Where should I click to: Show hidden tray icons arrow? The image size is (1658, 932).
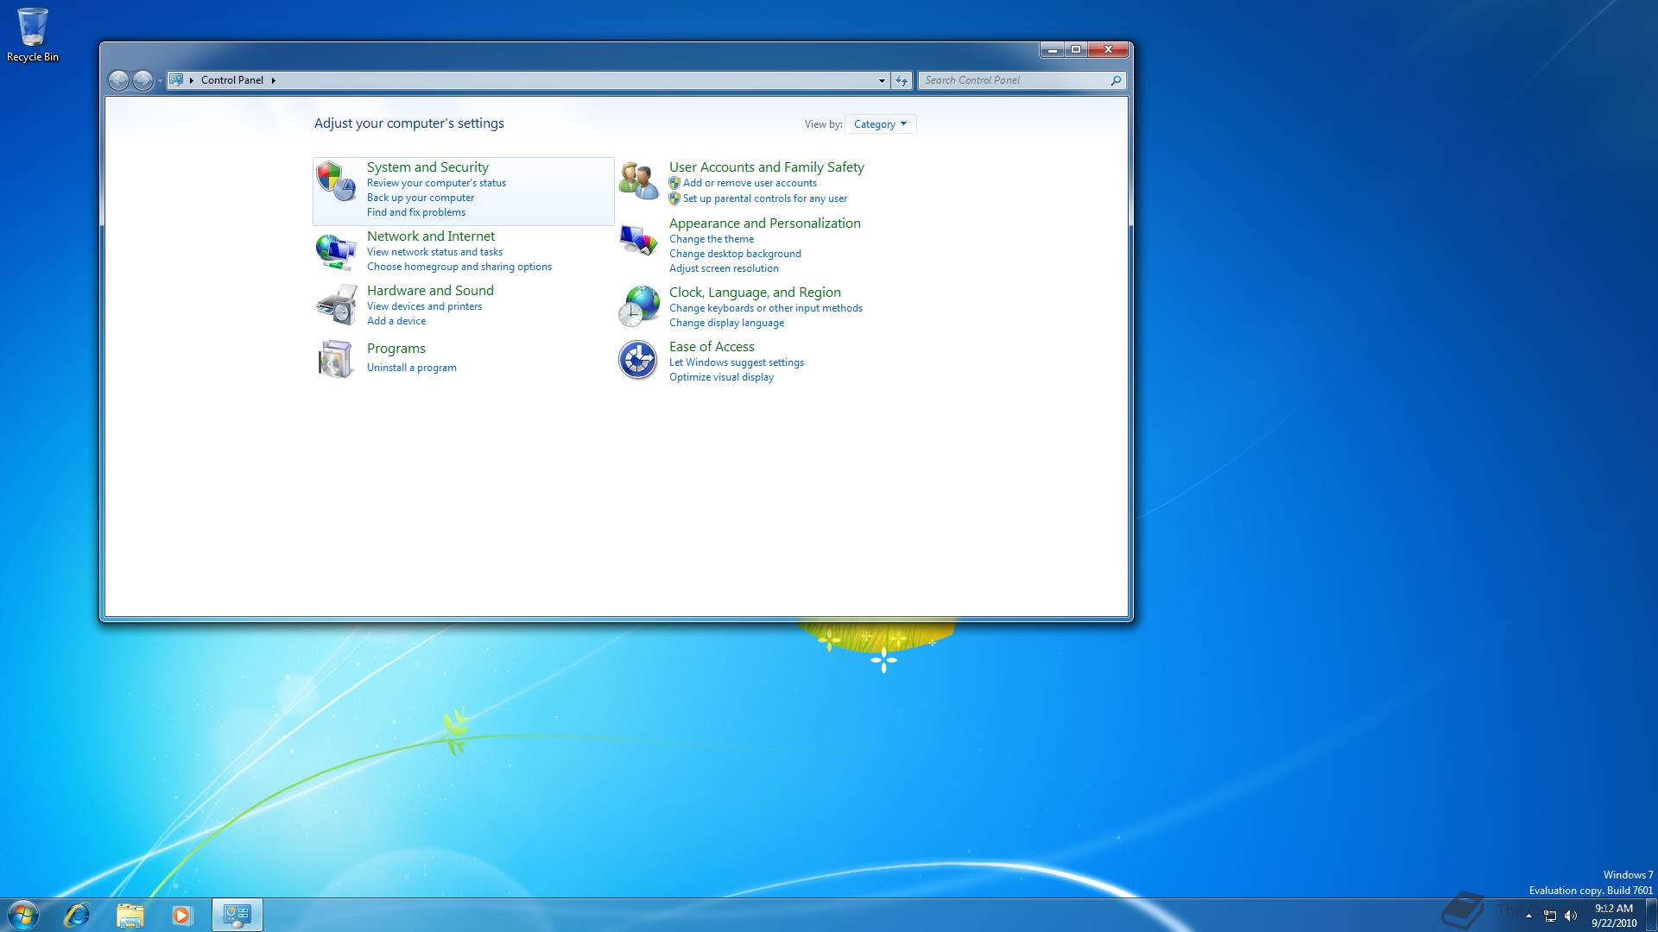[1528, 916]
